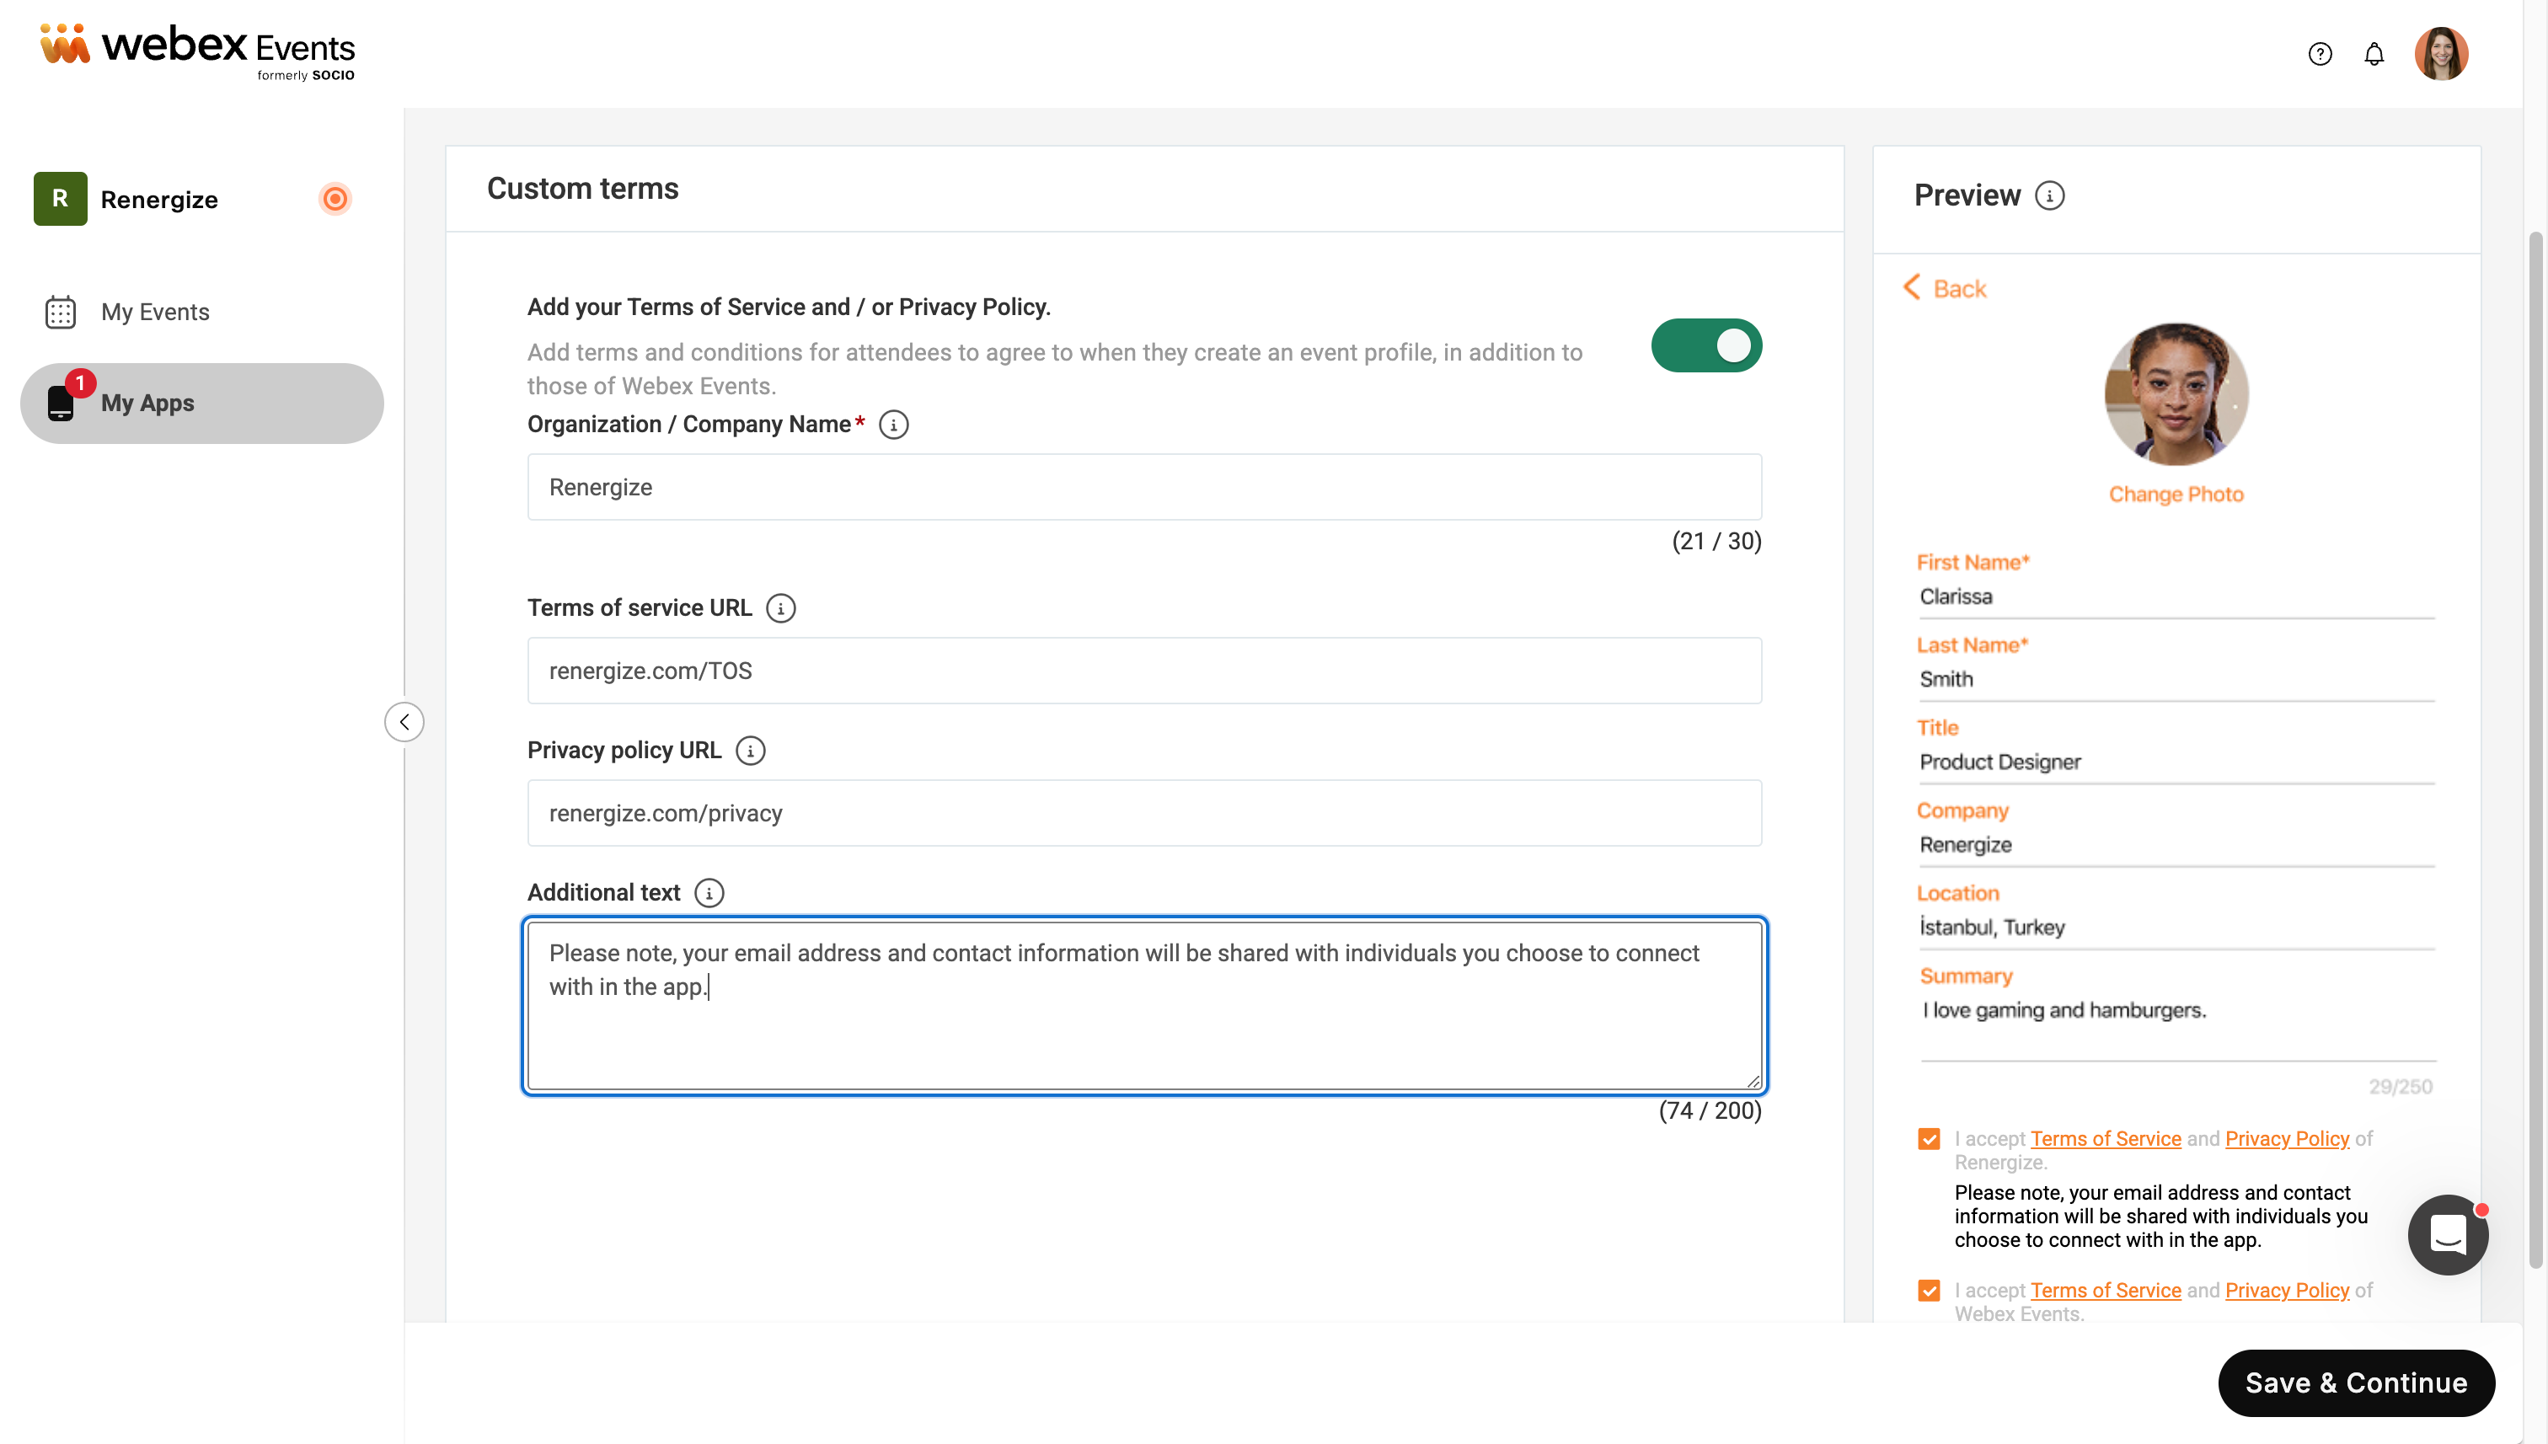
Task: Open the chat support bubble
Action: [x=2448, y=1235]
